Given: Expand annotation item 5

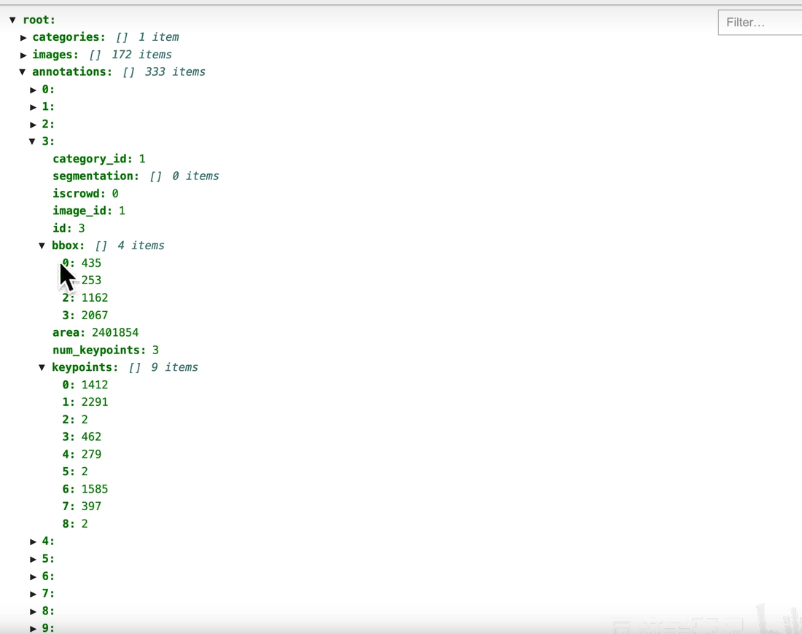Looking at the screenshot, I should (33, 559).
